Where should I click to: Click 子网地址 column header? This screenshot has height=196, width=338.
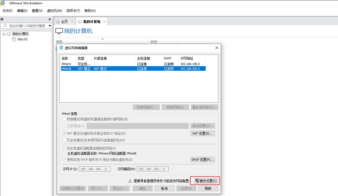pos(192,58)
